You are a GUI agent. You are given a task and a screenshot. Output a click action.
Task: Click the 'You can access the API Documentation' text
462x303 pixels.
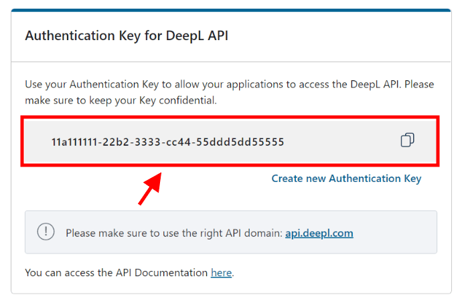117,273
